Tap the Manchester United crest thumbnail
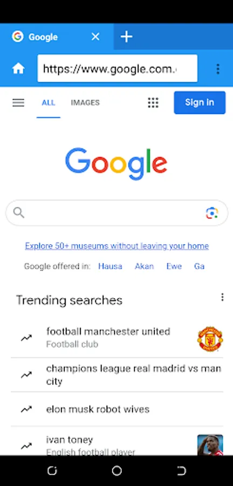The width and height of the screenshot is (233, 486). point(210,339)
